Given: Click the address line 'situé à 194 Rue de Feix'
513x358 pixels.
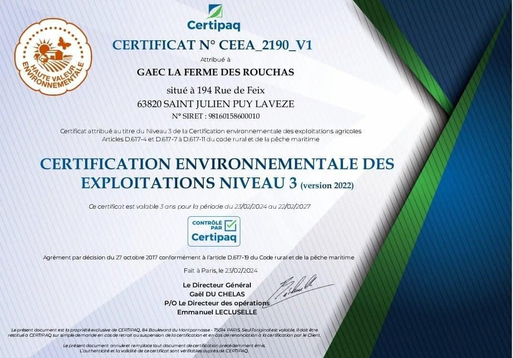Looking at the screenshot, I should (216, 90).
